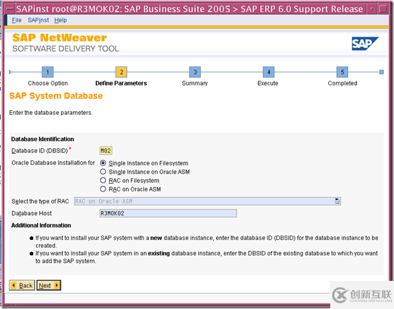Proceed with the Next button

(x=48, y=285)
